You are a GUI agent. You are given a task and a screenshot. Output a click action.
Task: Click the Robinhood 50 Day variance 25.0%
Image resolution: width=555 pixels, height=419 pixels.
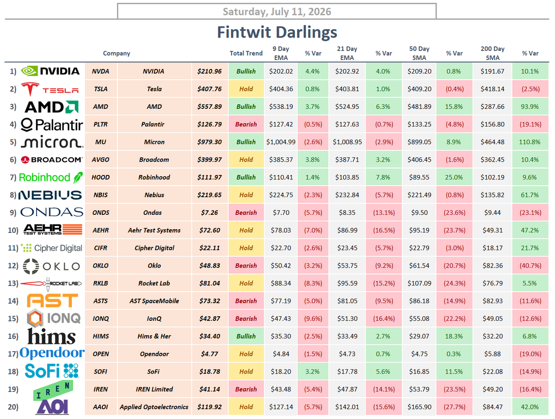click(454, 177)
